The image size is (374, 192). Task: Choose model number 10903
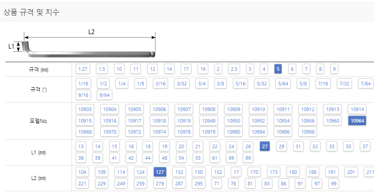tap(85, 109)
